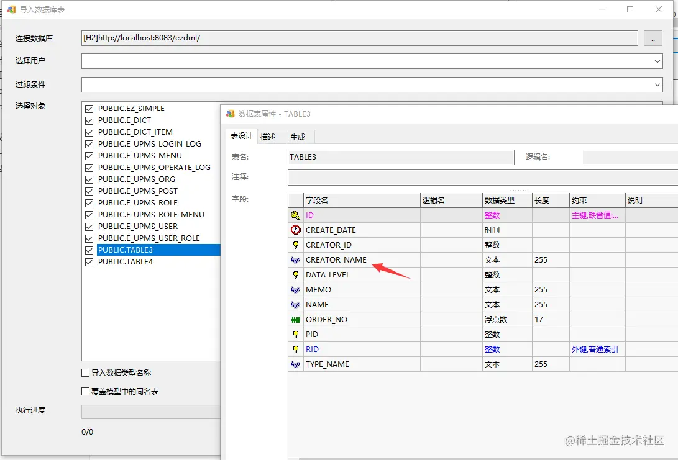Click the execution progress bar
The image size is (678, 460).
tap(151, 412)
